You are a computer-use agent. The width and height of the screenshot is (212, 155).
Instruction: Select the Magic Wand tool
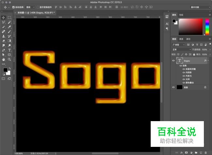(x=9, y=22)
